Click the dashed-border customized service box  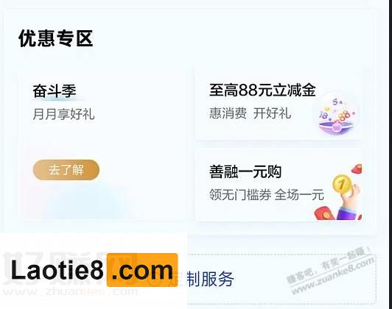tap(281, 279)
